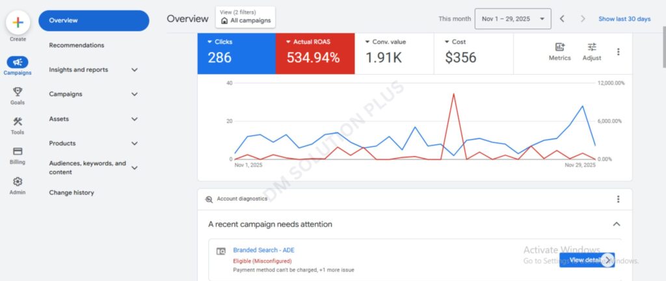The height and width of the screenshot is (281, 666).
Task: Open the Admin gear icon
Action: coord(18,181)
